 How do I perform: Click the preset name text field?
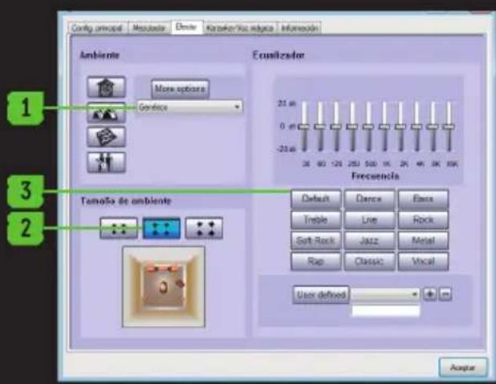pyautogui.click(x=385, y=311)
